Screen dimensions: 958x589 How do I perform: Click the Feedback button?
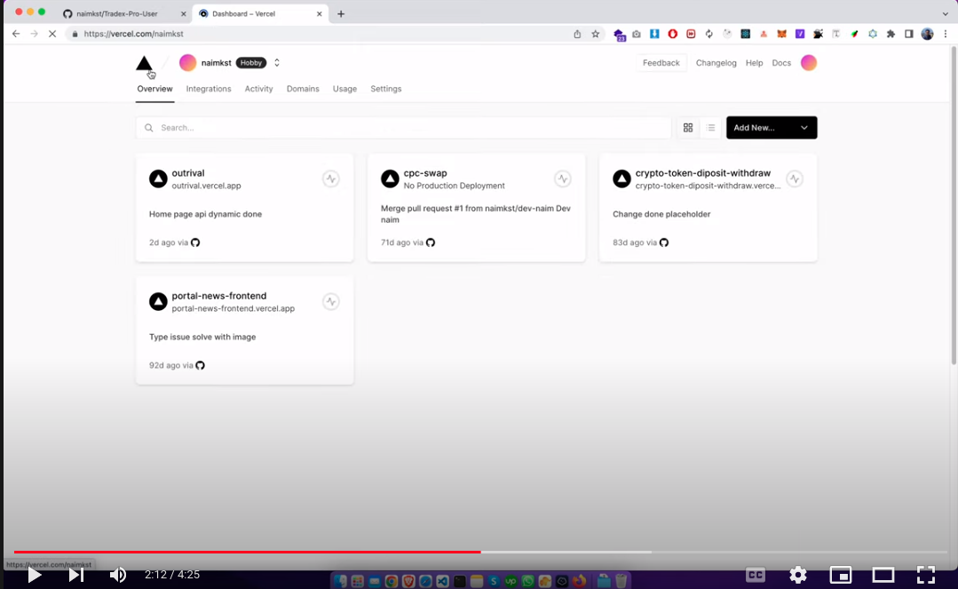click(x=661, y=63)
